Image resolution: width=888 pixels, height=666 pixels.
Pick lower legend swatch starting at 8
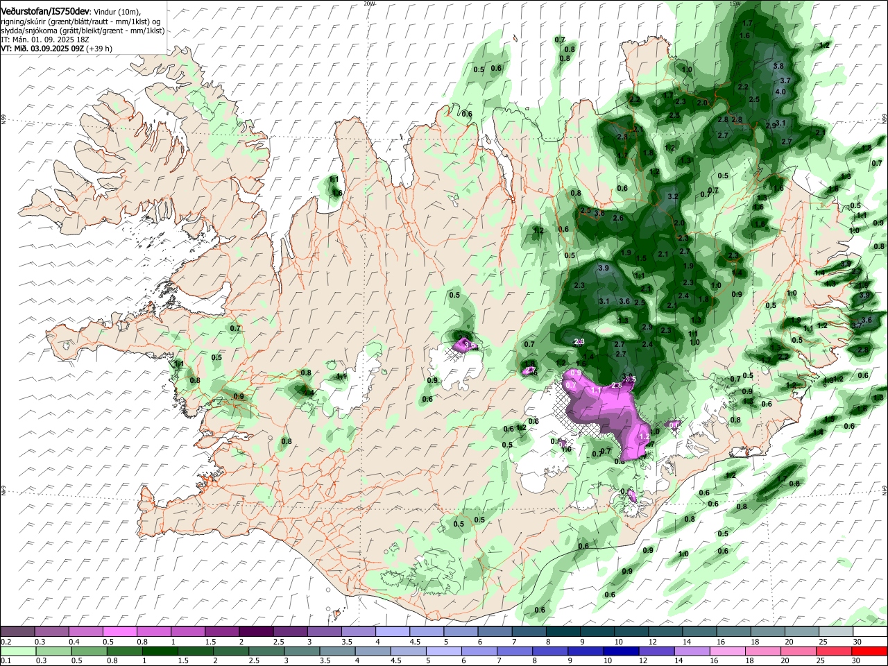549,651
